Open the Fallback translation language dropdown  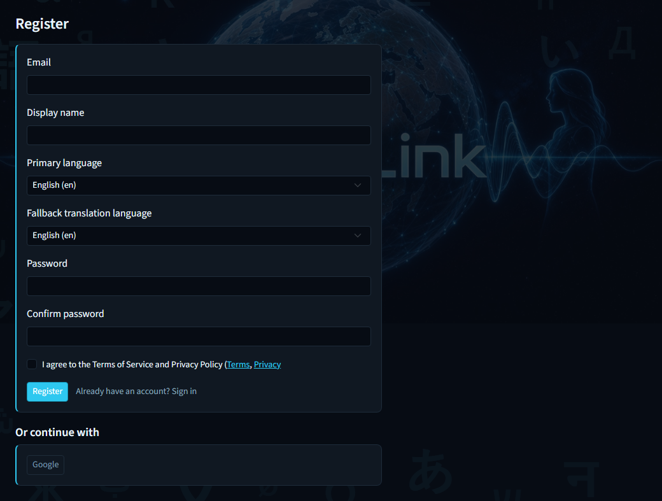click(199, 236)
